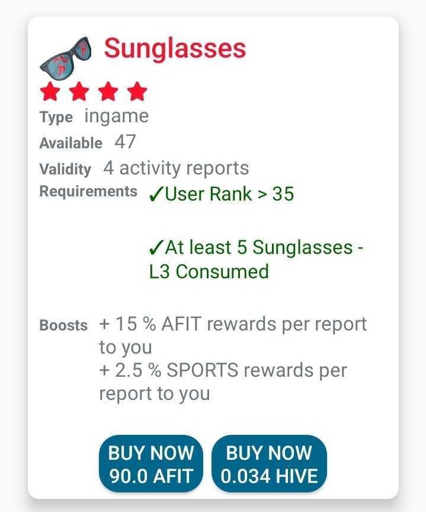Click the 15 % AFIT rewards boost text
The height and width of the screenshot is (512, 426).
233,335
